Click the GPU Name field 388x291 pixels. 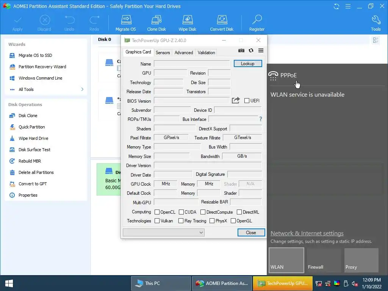tap(192, 64)
